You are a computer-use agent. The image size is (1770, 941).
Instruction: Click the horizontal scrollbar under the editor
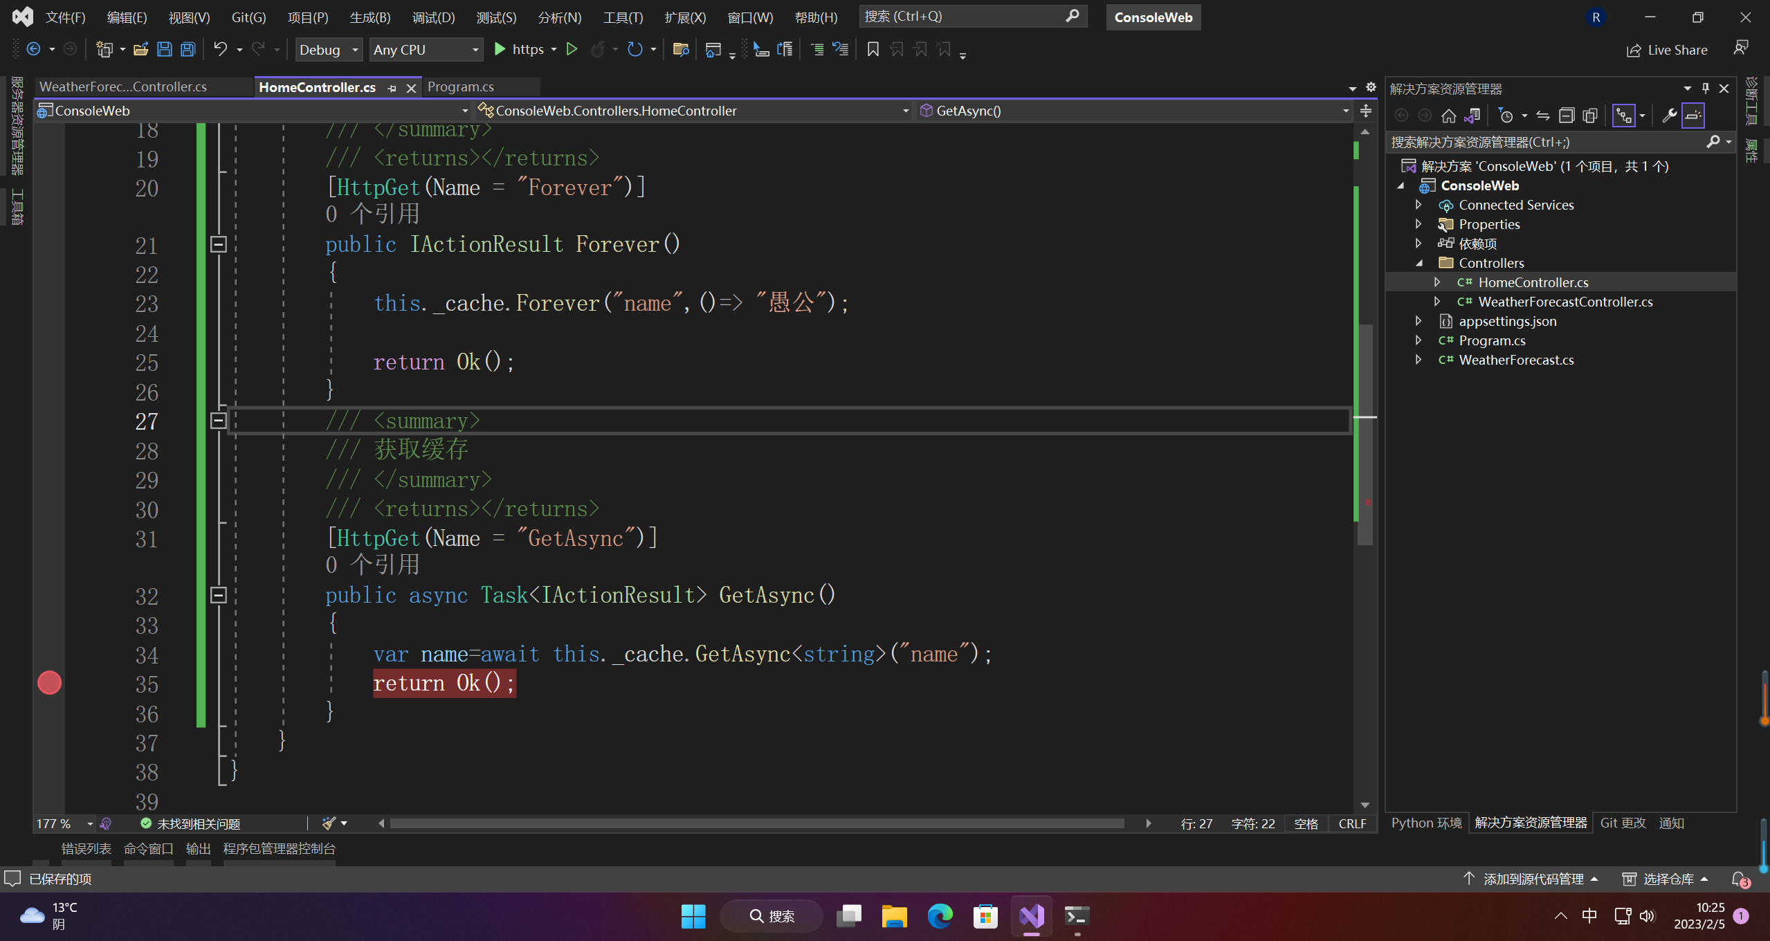[756, 823]
